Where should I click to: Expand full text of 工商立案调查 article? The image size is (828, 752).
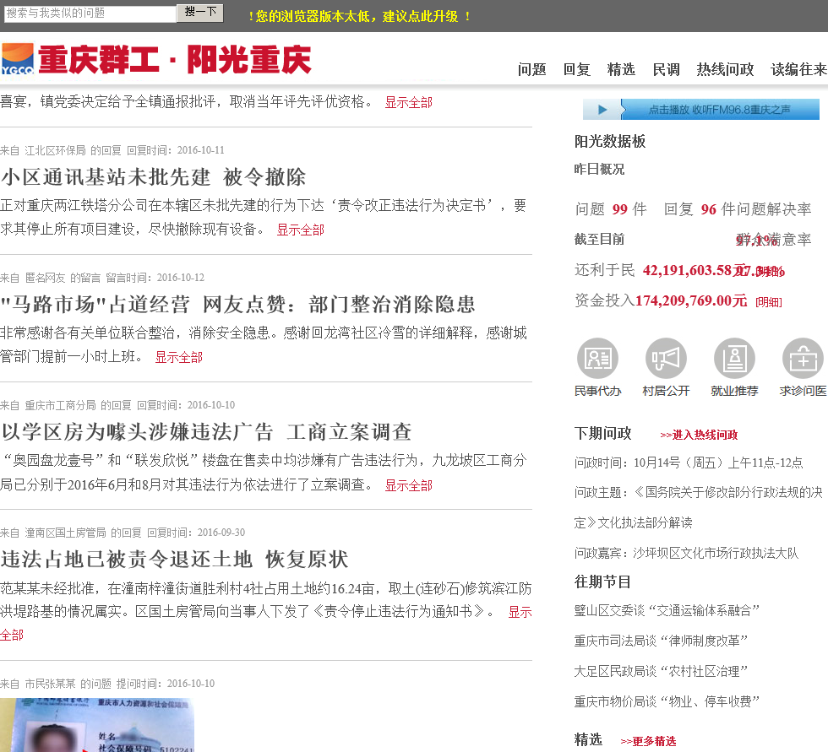[408, 485]
